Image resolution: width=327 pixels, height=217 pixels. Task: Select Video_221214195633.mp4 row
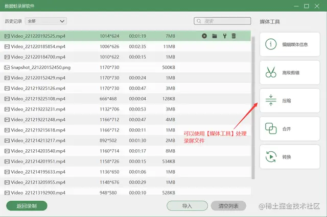point(125,172)
